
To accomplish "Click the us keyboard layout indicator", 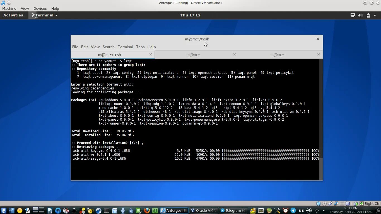I will [301, 210].
